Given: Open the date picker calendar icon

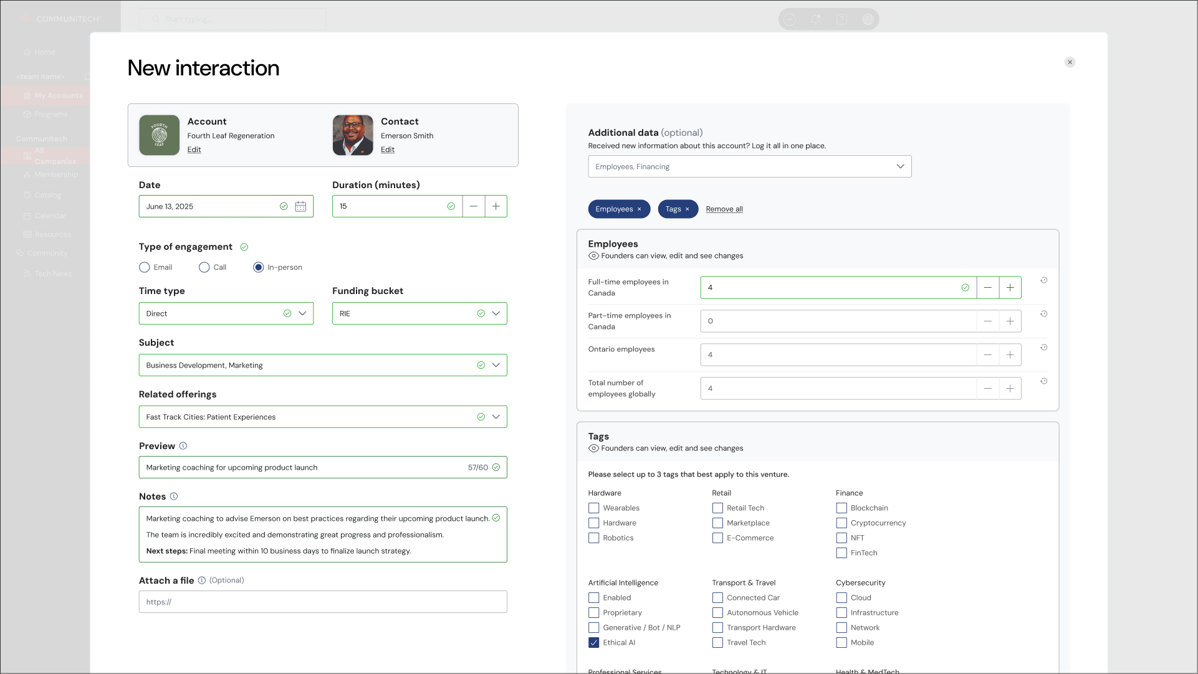Looking at the screenshot, I should 300,206.
